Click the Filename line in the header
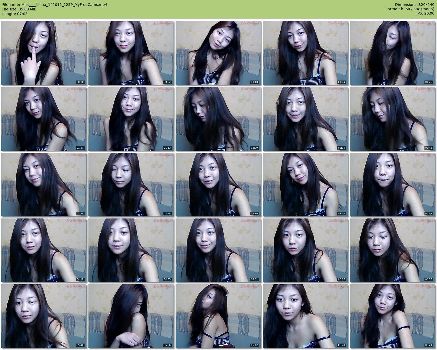This screenshot has width=437, height=350. click(54, 5)
